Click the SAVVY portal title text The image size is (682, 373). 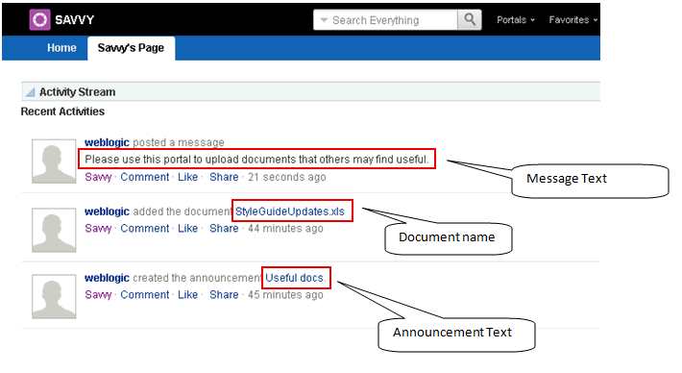pos(74,20)
